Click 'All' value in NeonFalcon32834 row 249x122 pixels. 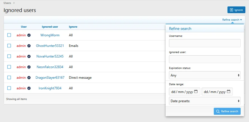point(71,67)
